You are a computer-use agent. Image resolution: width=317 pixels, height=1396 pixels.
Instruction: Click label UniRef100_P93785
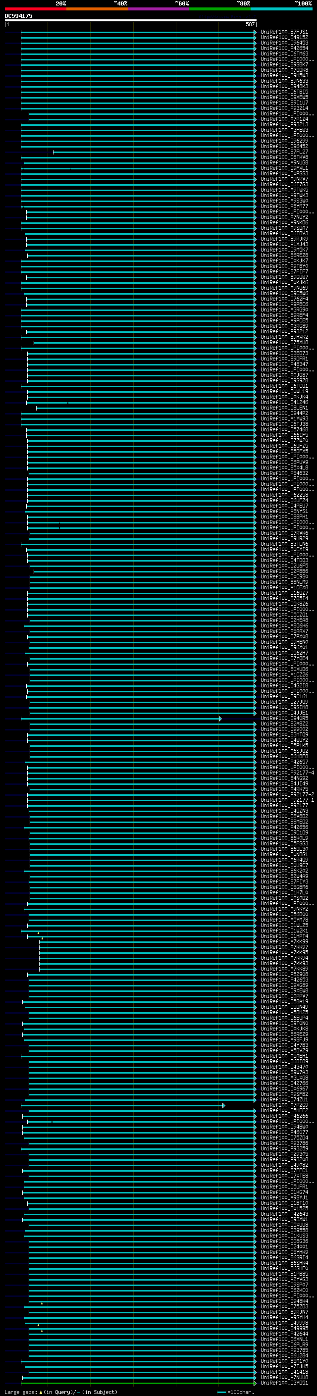click(284, 1349)
